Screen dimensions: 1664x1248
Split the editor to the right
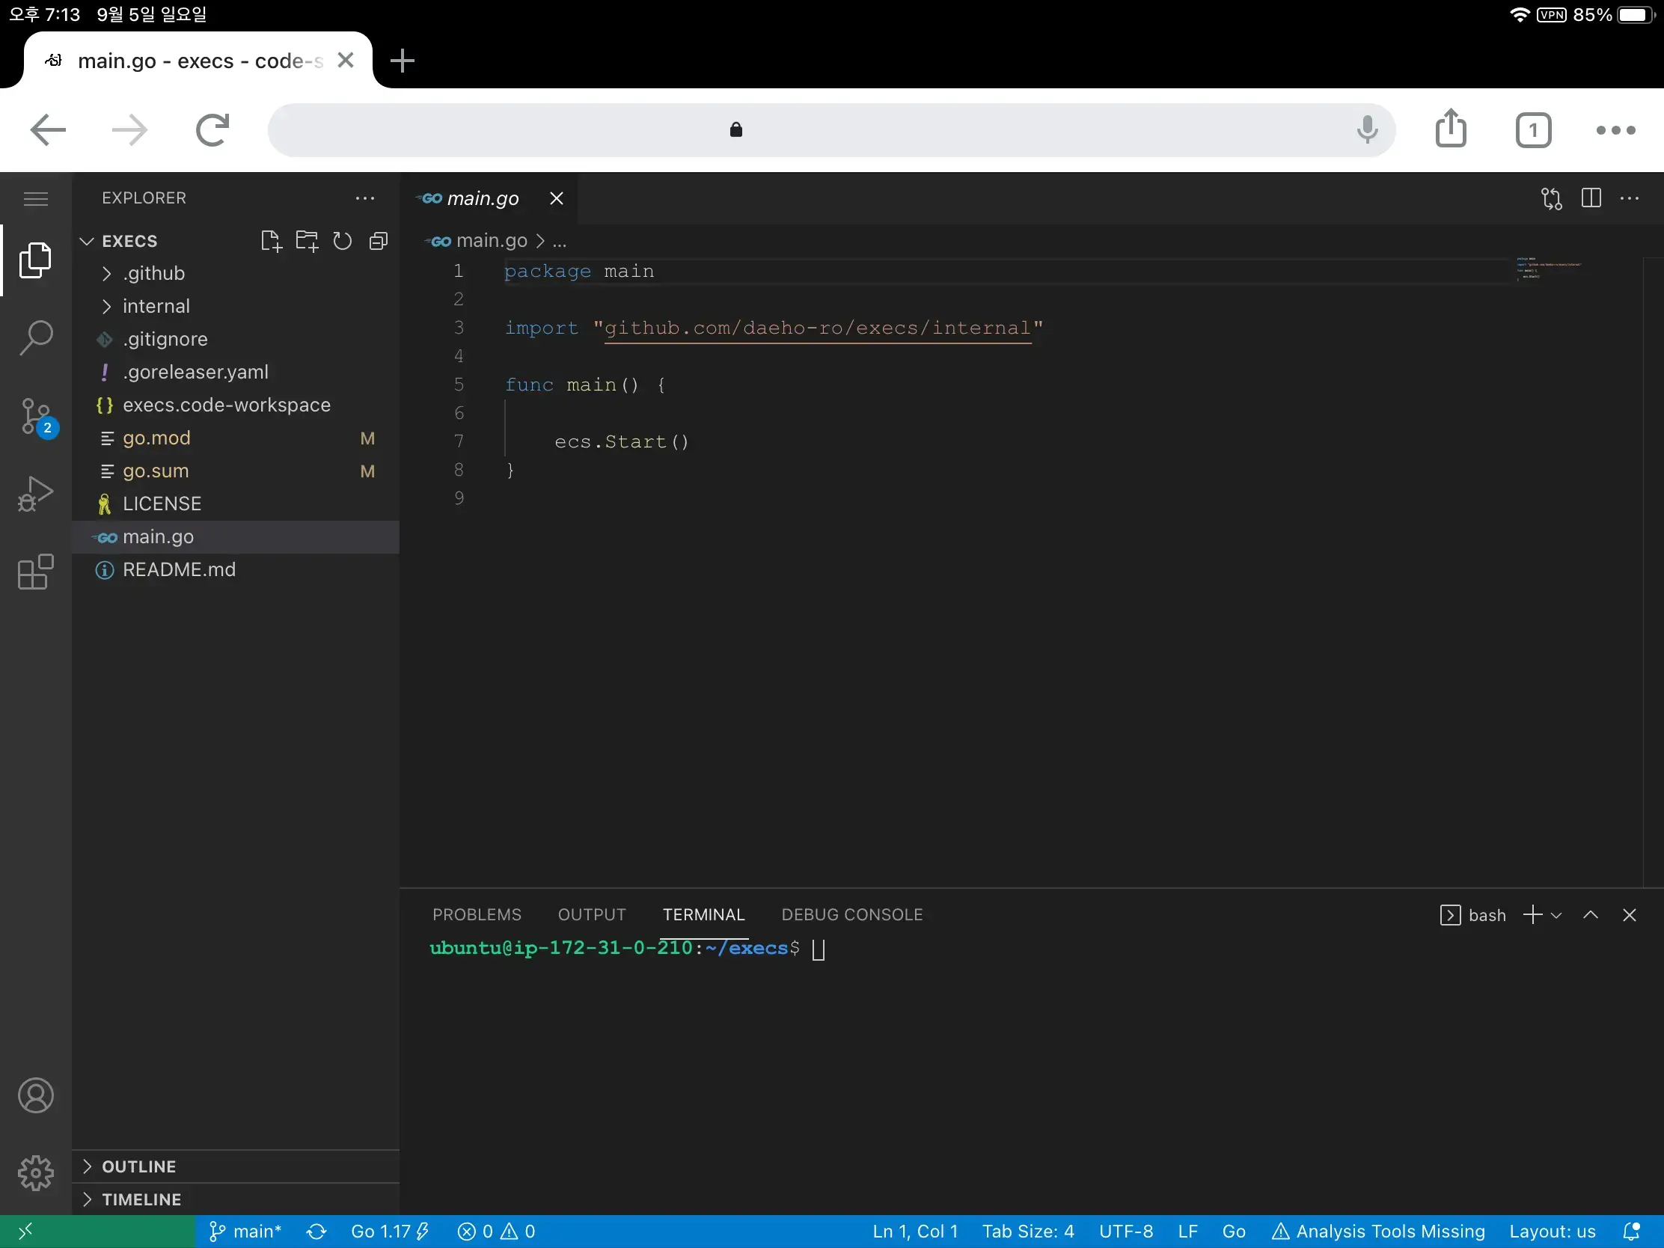1590,198
